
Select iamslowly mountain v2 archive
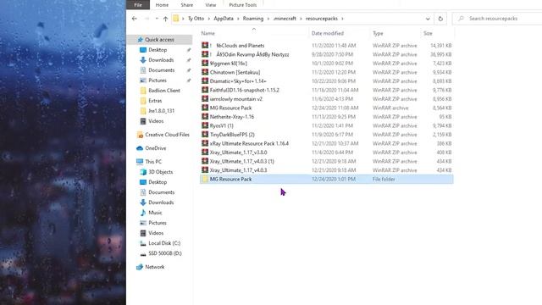326,99
